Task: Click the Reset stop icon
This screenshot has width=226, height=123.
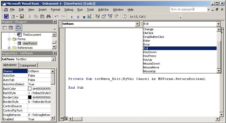Action: click(84, 17)
